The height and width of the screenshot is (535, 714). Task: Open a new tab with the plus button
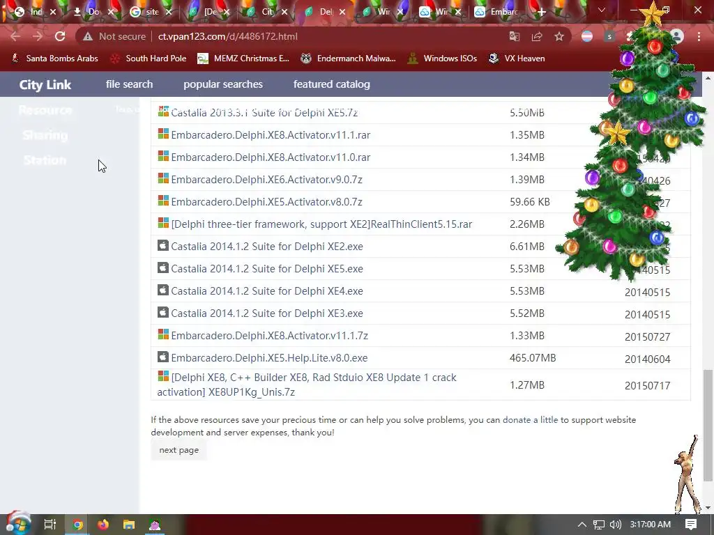[541, 12]
